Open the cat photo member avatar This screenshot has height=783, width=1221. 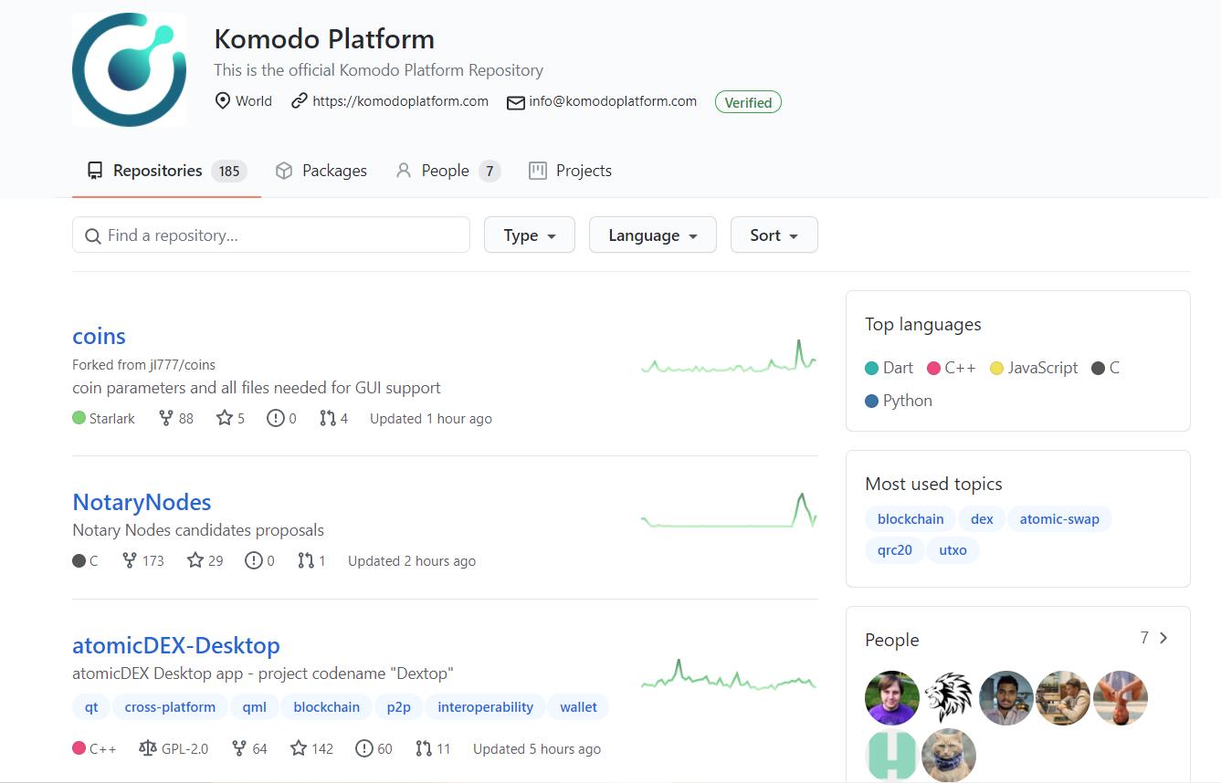tap(949, 756)
